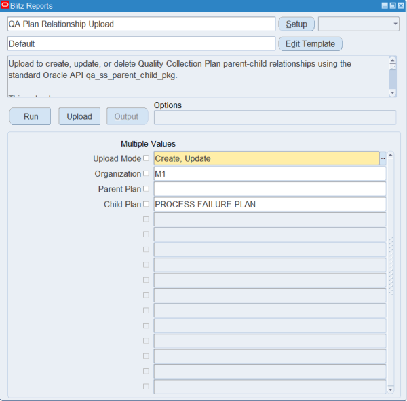The height and width of the screenshot is (401, 407).
Task: Click the empty Parent Plan field
Action: pyautogui.click(x=270, y=189)
